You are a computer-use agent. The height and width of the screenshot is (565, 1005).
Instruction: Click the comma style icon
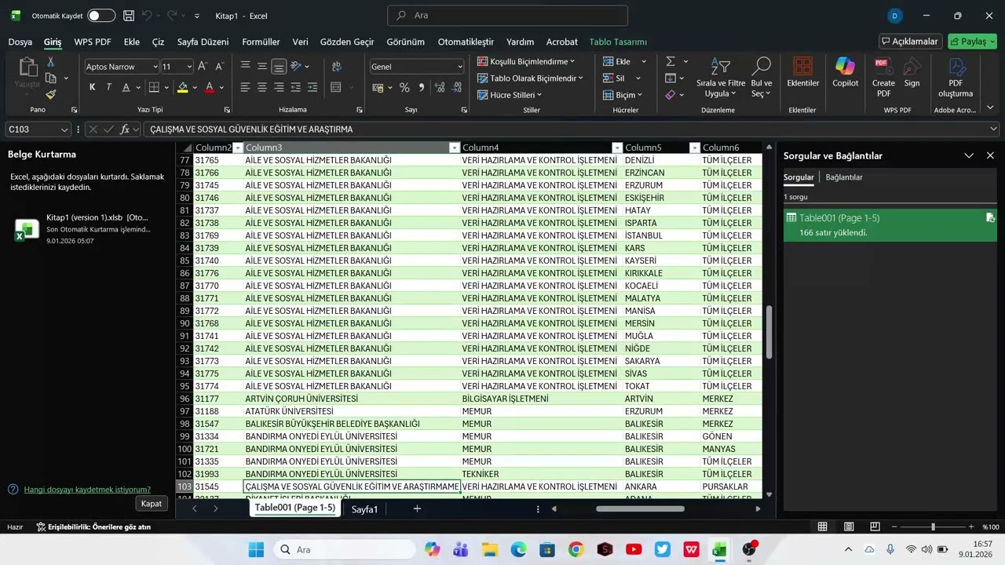click(x=422, y=87)
